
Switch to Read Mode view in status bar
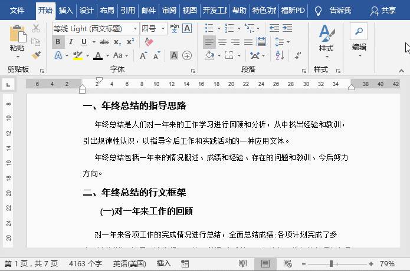coord(243,263)
